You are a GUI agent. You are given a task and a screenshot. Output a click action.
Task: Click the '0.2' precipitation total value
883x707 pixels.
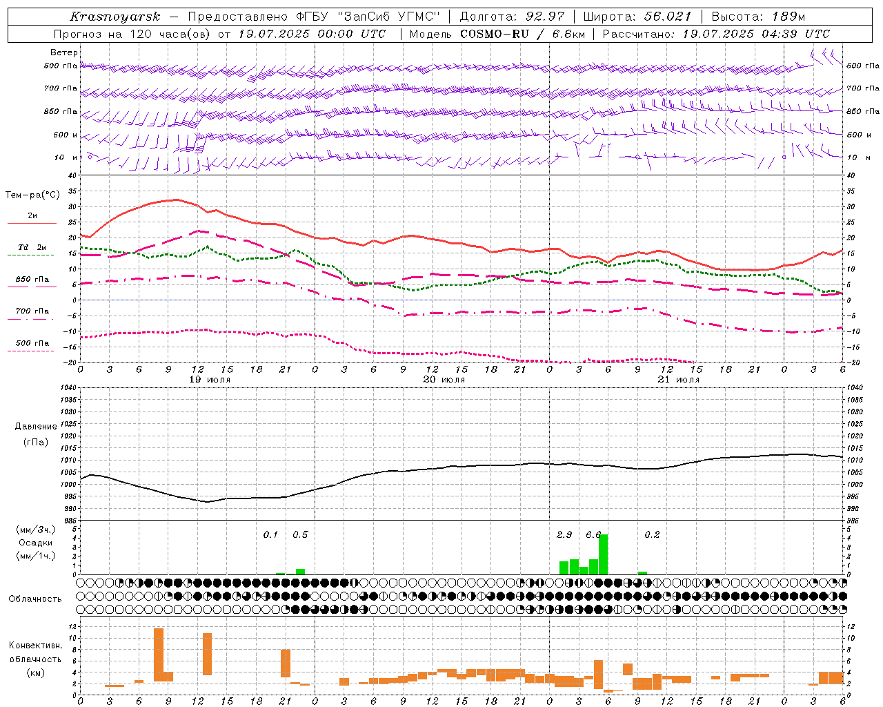[x=652, y=534]
